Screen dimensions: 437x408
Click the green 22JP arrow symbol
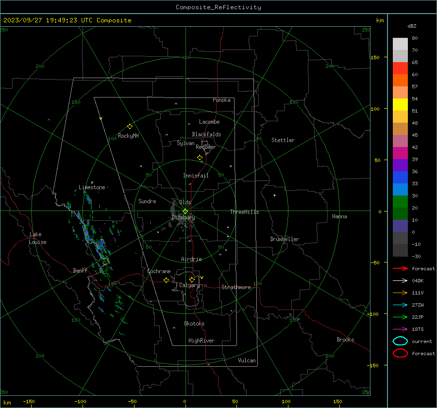[x=400, y=317]
